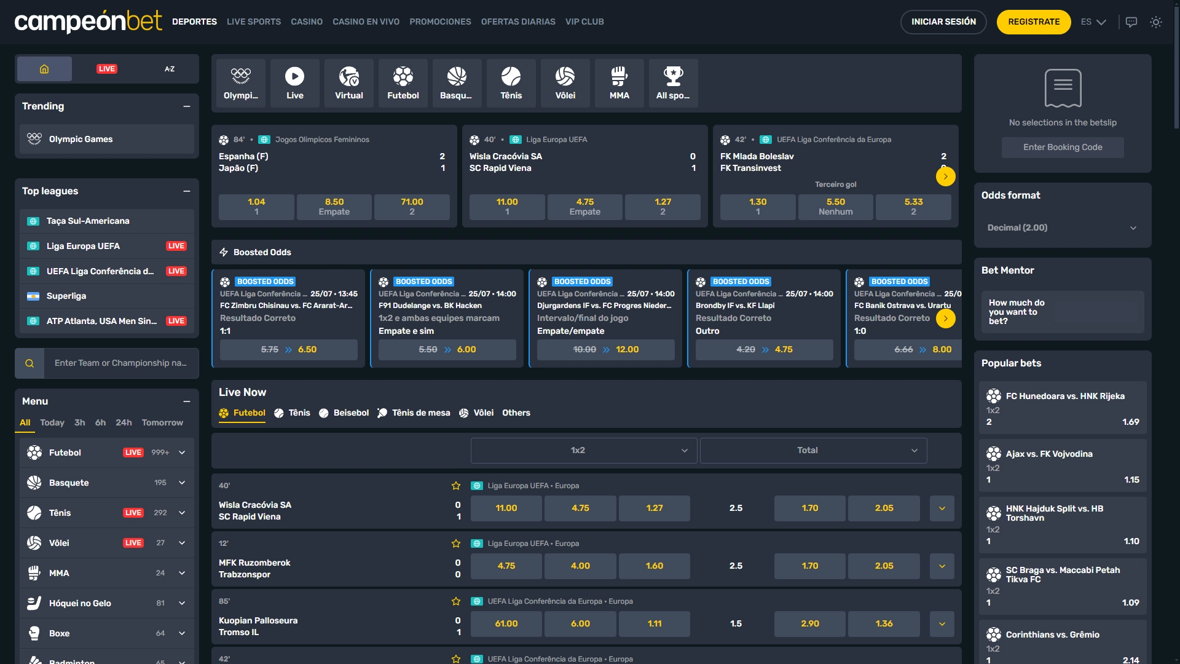
Task: Open CASINO EN VIVO in navigation
Action: pos(366,22)
